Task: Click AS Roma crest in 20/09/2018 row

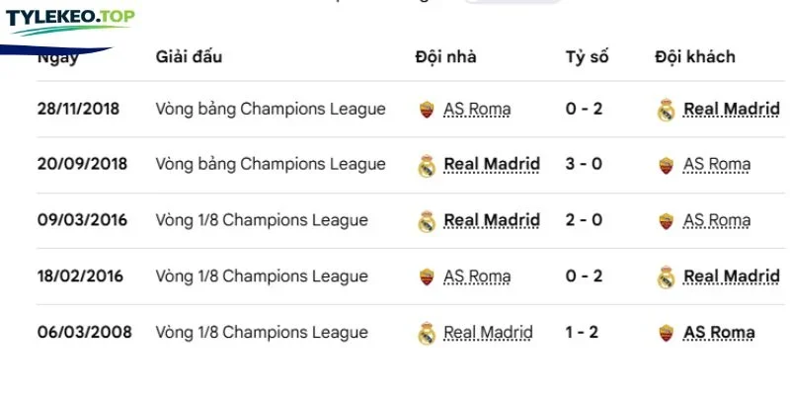Action: click(666, 165)
